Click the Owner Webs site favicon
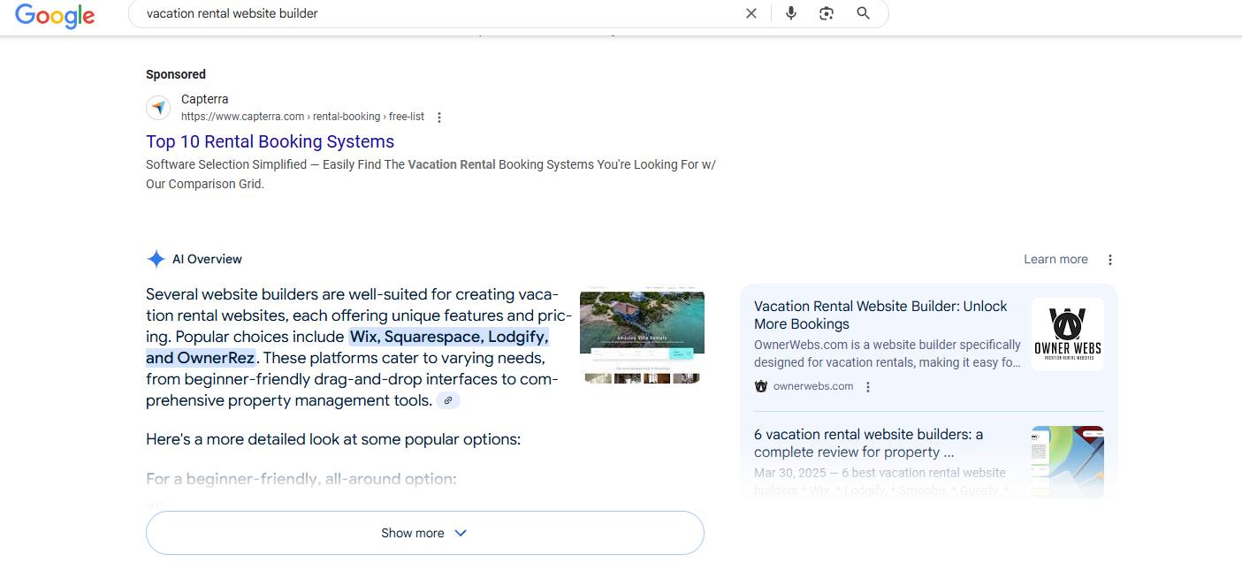 [x=760, y=385]
